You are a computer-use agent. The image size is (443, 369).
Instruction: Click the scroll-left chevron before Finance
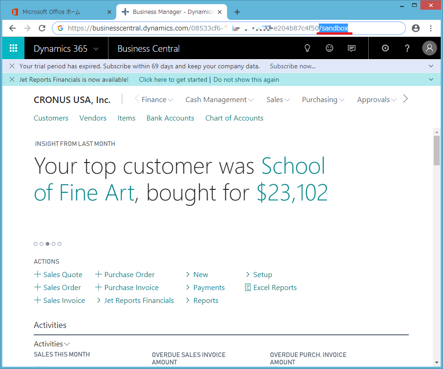pos(137,99)
